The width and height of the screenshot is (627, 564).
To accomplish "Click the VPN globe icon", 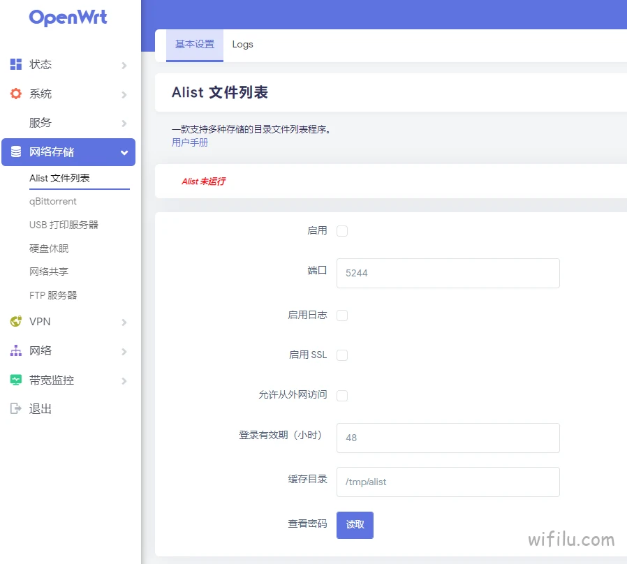I will [x=15, y=321].
